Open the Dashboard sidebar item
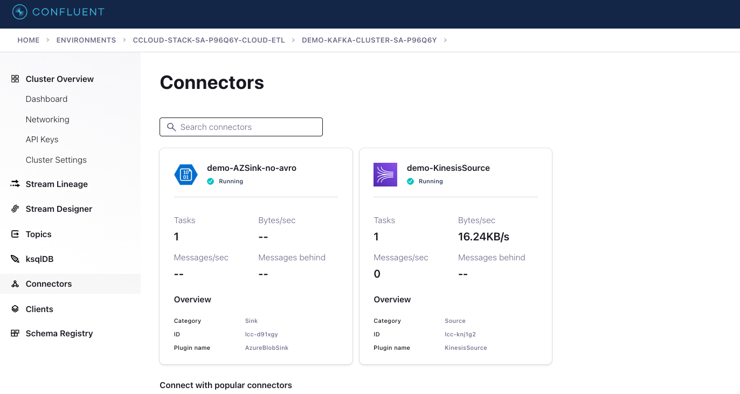This screenshot has width=740, height=394. click(46, 99)
